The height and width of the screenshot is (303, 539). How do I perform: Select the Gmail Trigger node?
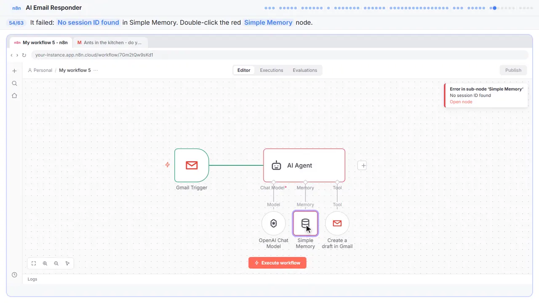click(x=192, y=165)
